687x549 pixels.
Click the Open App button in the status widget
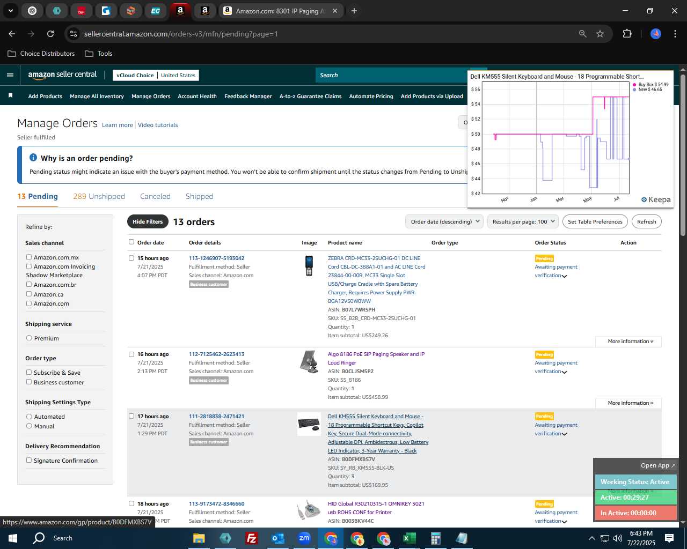tap(657, 465)
